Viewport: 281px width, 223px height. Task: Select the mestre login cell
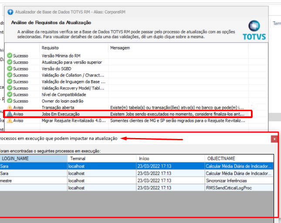(34, 181)
